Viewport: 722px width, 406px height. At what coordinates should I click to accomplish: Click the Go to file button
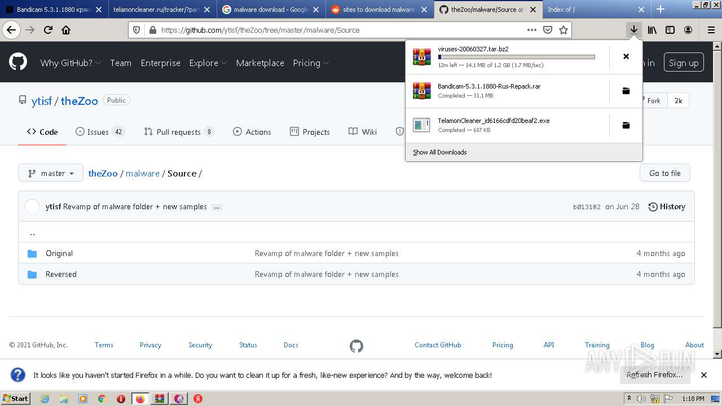tap(665, 173)
